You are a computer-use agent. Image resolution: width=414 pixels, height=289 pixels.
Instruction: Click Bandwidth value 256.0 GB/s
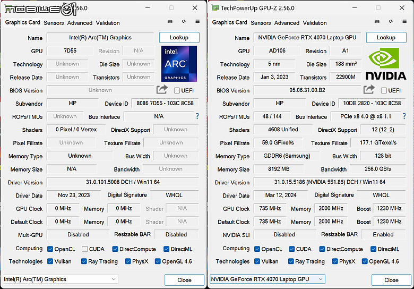[378, 169]
